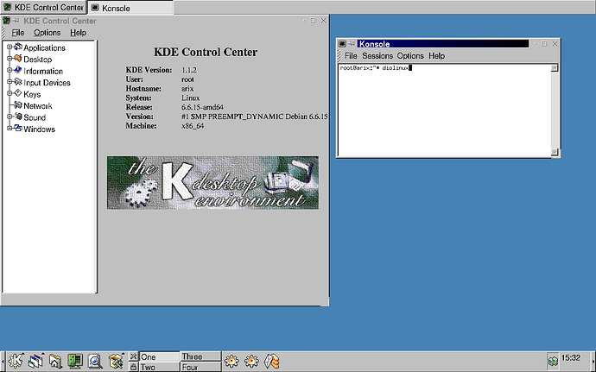
Task: Switch to virtual desktop Three
Action: [200, 356]
